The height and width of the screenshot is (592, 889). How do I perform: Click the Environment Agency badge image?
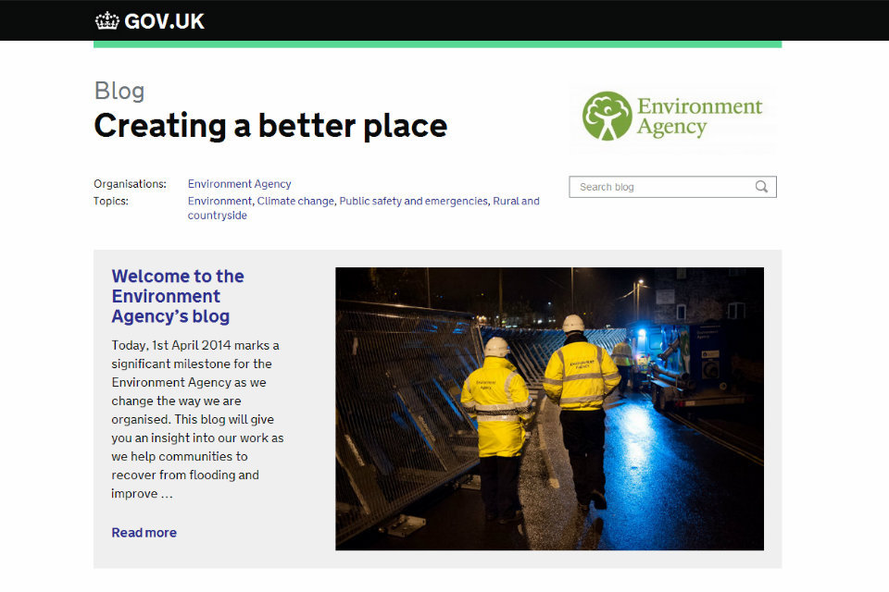[671, 117]
